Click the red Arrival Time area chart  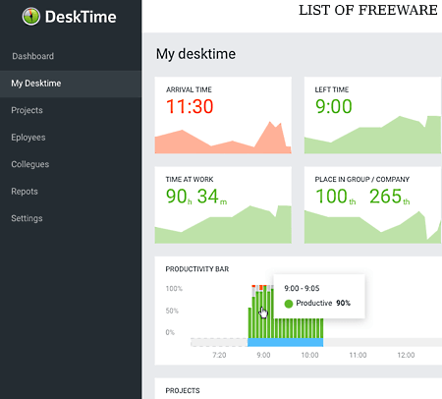[x=223, y=140]
